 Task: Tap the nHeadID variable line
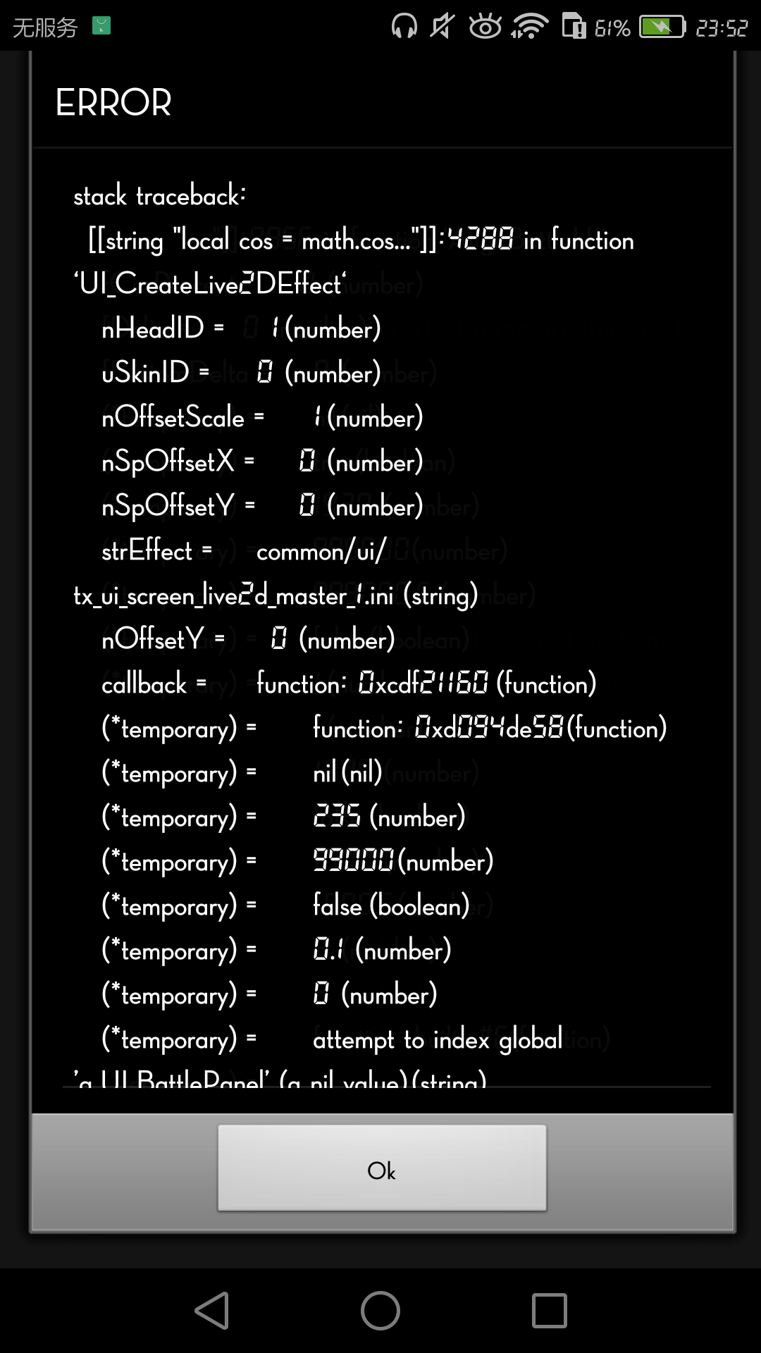pyautogui.click(x=241, y=328)
